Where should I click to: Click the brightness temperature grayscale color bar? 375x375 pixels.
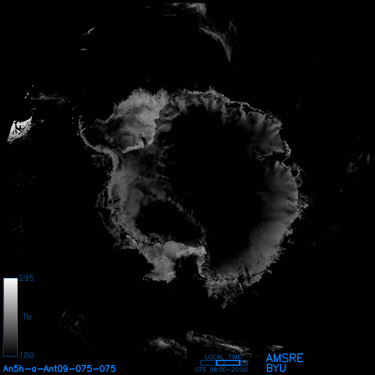pos(10,317)
